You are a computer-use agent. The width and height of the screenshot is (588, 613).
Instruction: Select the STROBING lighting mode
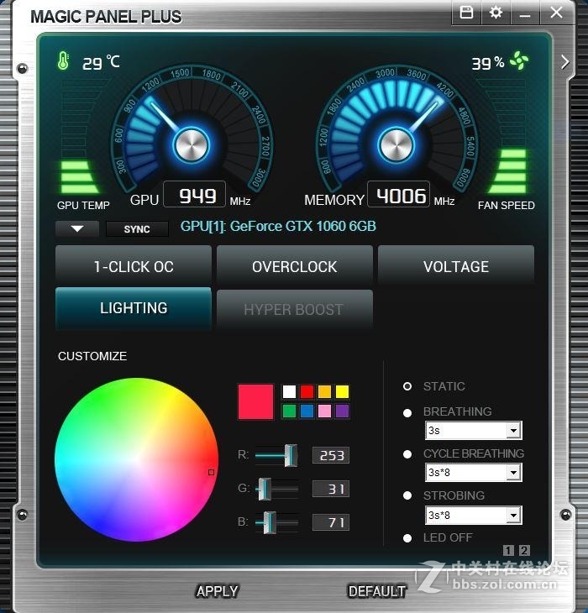pyautogui.click(x=407, y=495)
